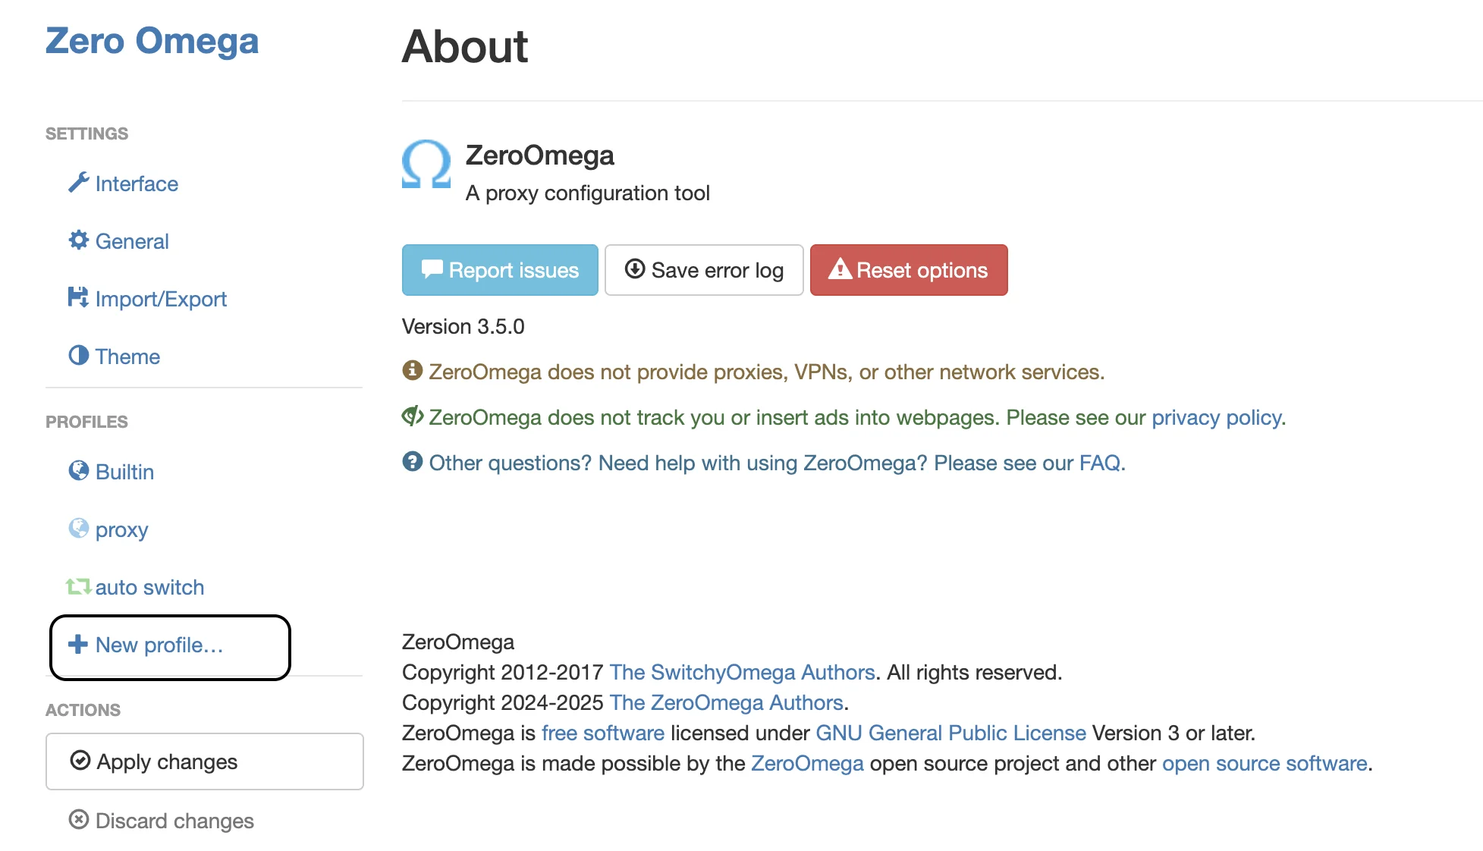Click 'All rights reserved.' in the copyright line
1483x851 pixels.
pyautogui.click(x=975, y=672)
